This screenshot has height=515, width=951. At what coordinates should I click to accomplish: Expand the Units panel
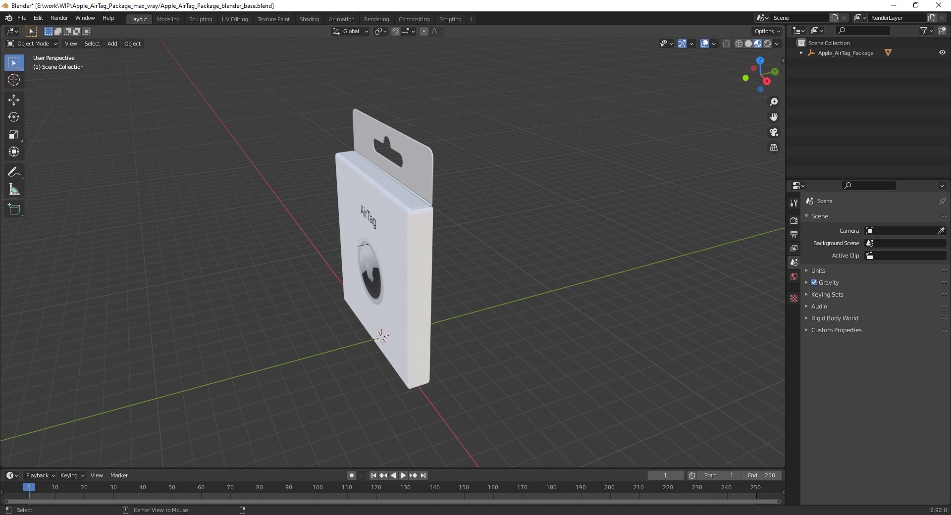[818, 270]
